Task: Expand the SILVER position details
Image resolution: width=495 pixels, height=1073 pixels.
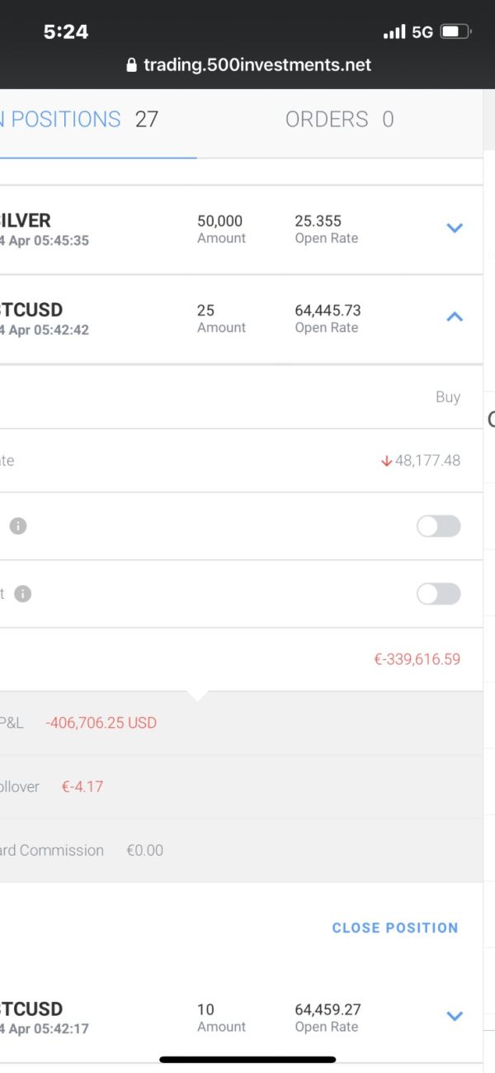Action: (x=455, y=228)
